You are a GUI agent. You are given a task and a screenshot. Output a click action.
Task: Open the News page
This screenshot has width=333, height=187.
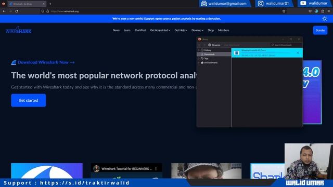(116, 30)
